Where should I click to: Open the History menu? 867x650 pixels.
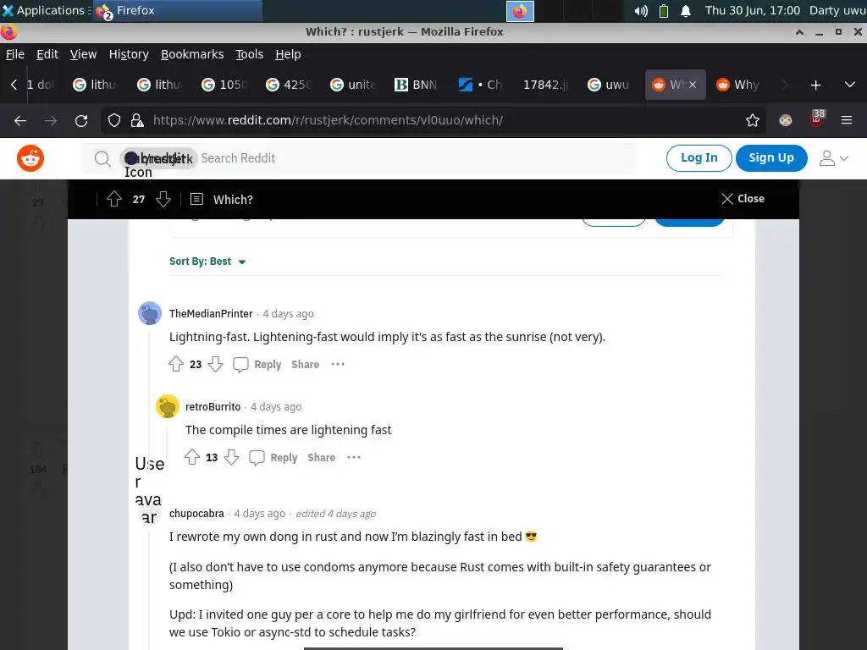[x=129, y=54]
